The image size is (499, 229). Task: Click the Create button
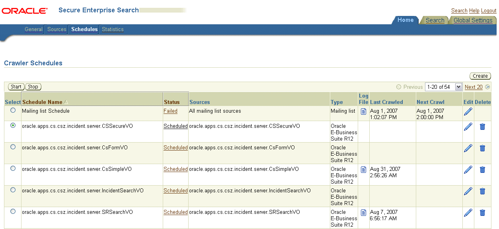pyautogui.click(x=480, y=76)
